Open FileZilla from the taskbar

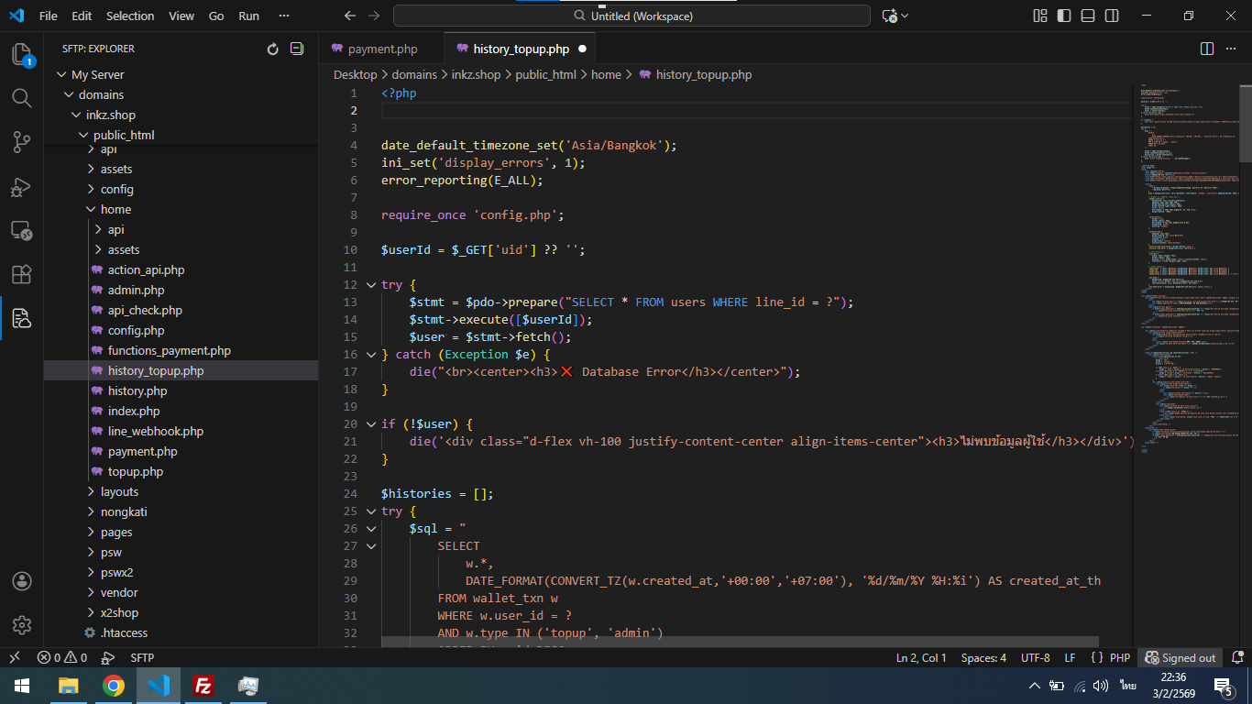point(203,686)
